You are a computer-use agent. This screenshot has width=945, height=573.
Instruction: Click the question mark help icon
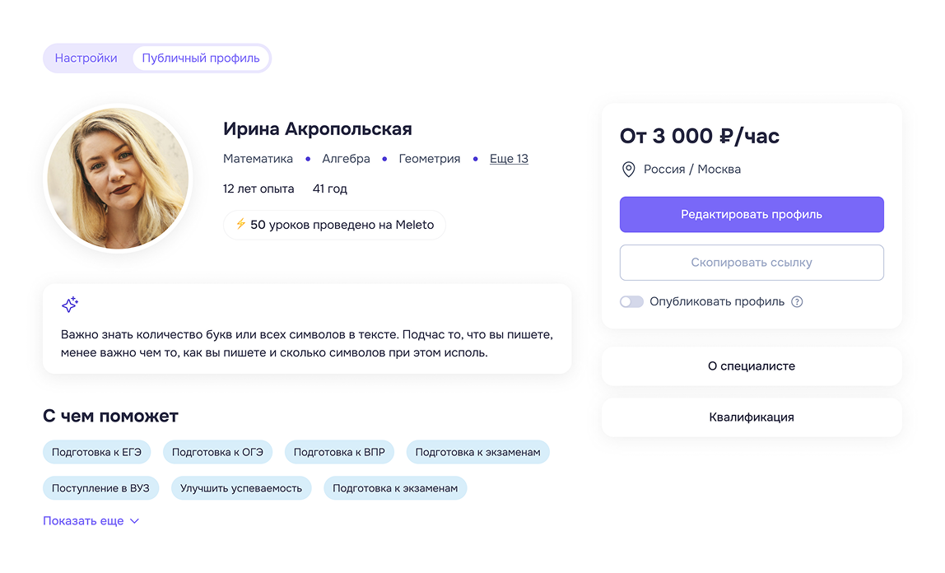pos(797,302)
